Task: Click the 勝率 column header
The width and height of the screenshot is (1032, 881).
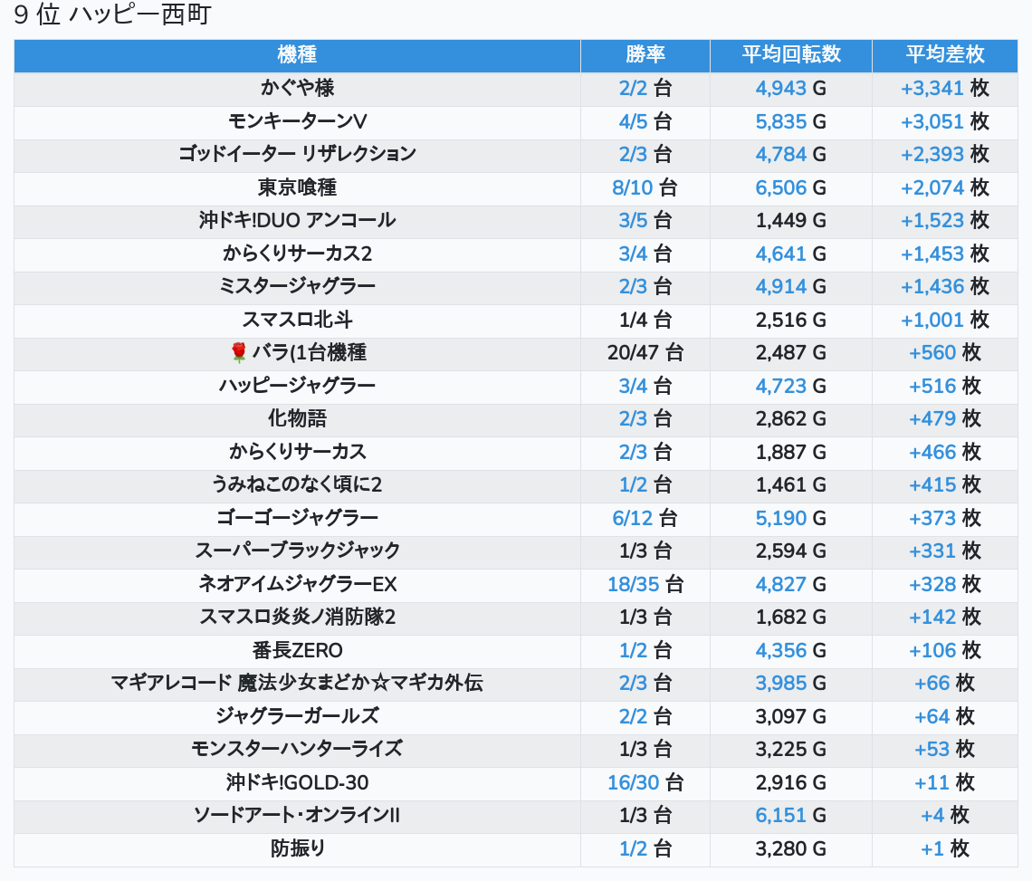Action: (645, 54)
